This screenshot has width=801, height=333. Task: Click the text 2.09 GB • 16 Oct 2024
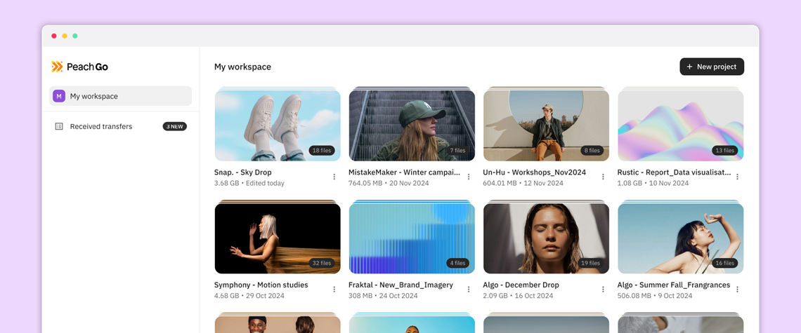[519, 296]
